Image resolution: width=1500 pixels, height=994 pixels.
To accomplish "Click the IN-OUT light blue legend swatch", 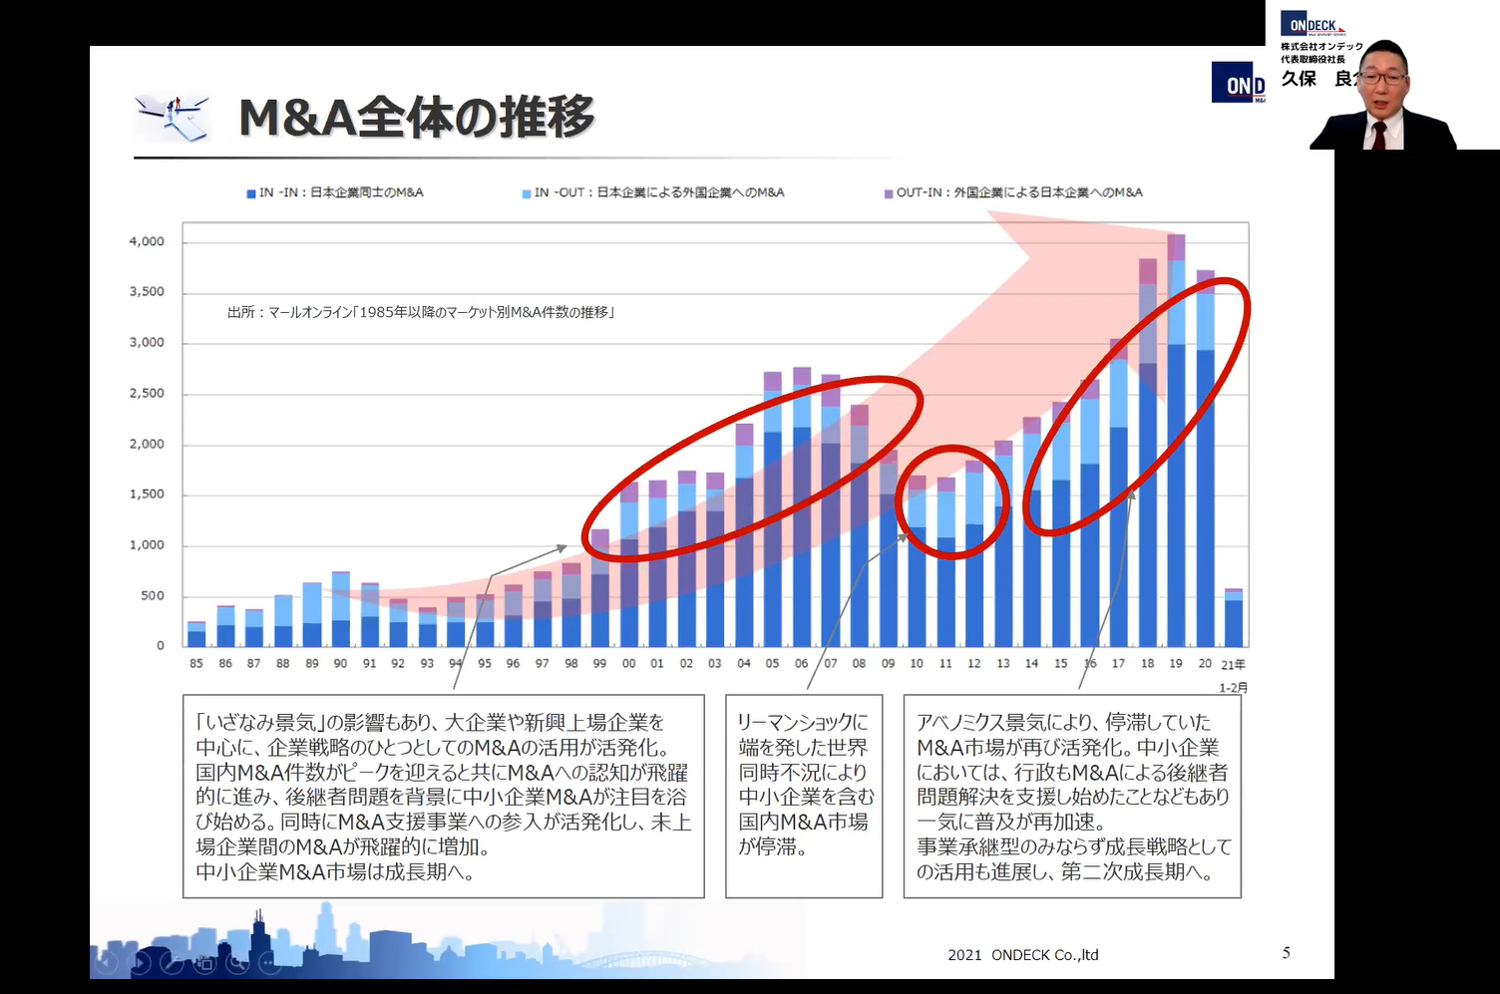I will 527,193.
